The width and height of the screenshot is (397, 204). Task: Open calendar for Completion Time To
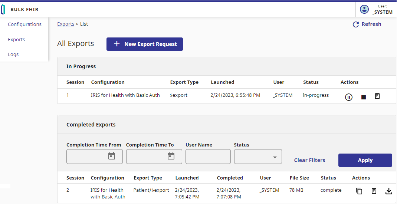(x=171, y=156)
